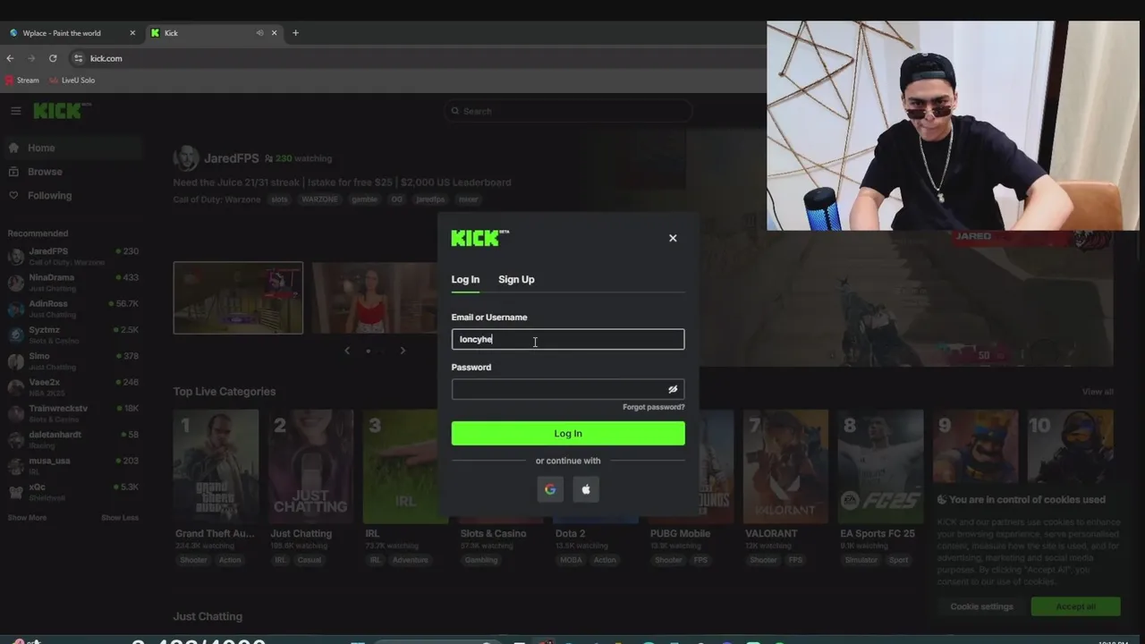Image resolution: width=1145 pixels, height=644 pixels.
Task: Click the WARZONE stream tag
Action: 319,199
